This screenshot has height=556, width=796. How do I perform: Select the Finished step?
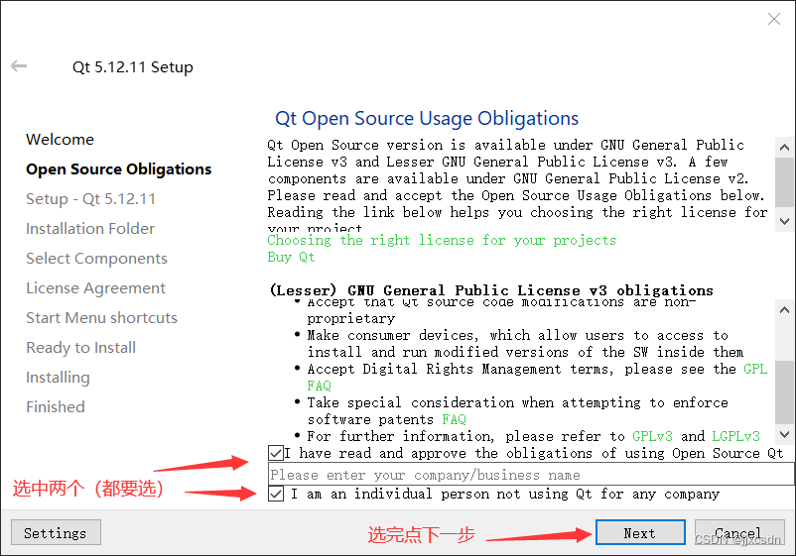tap(56, 407)
